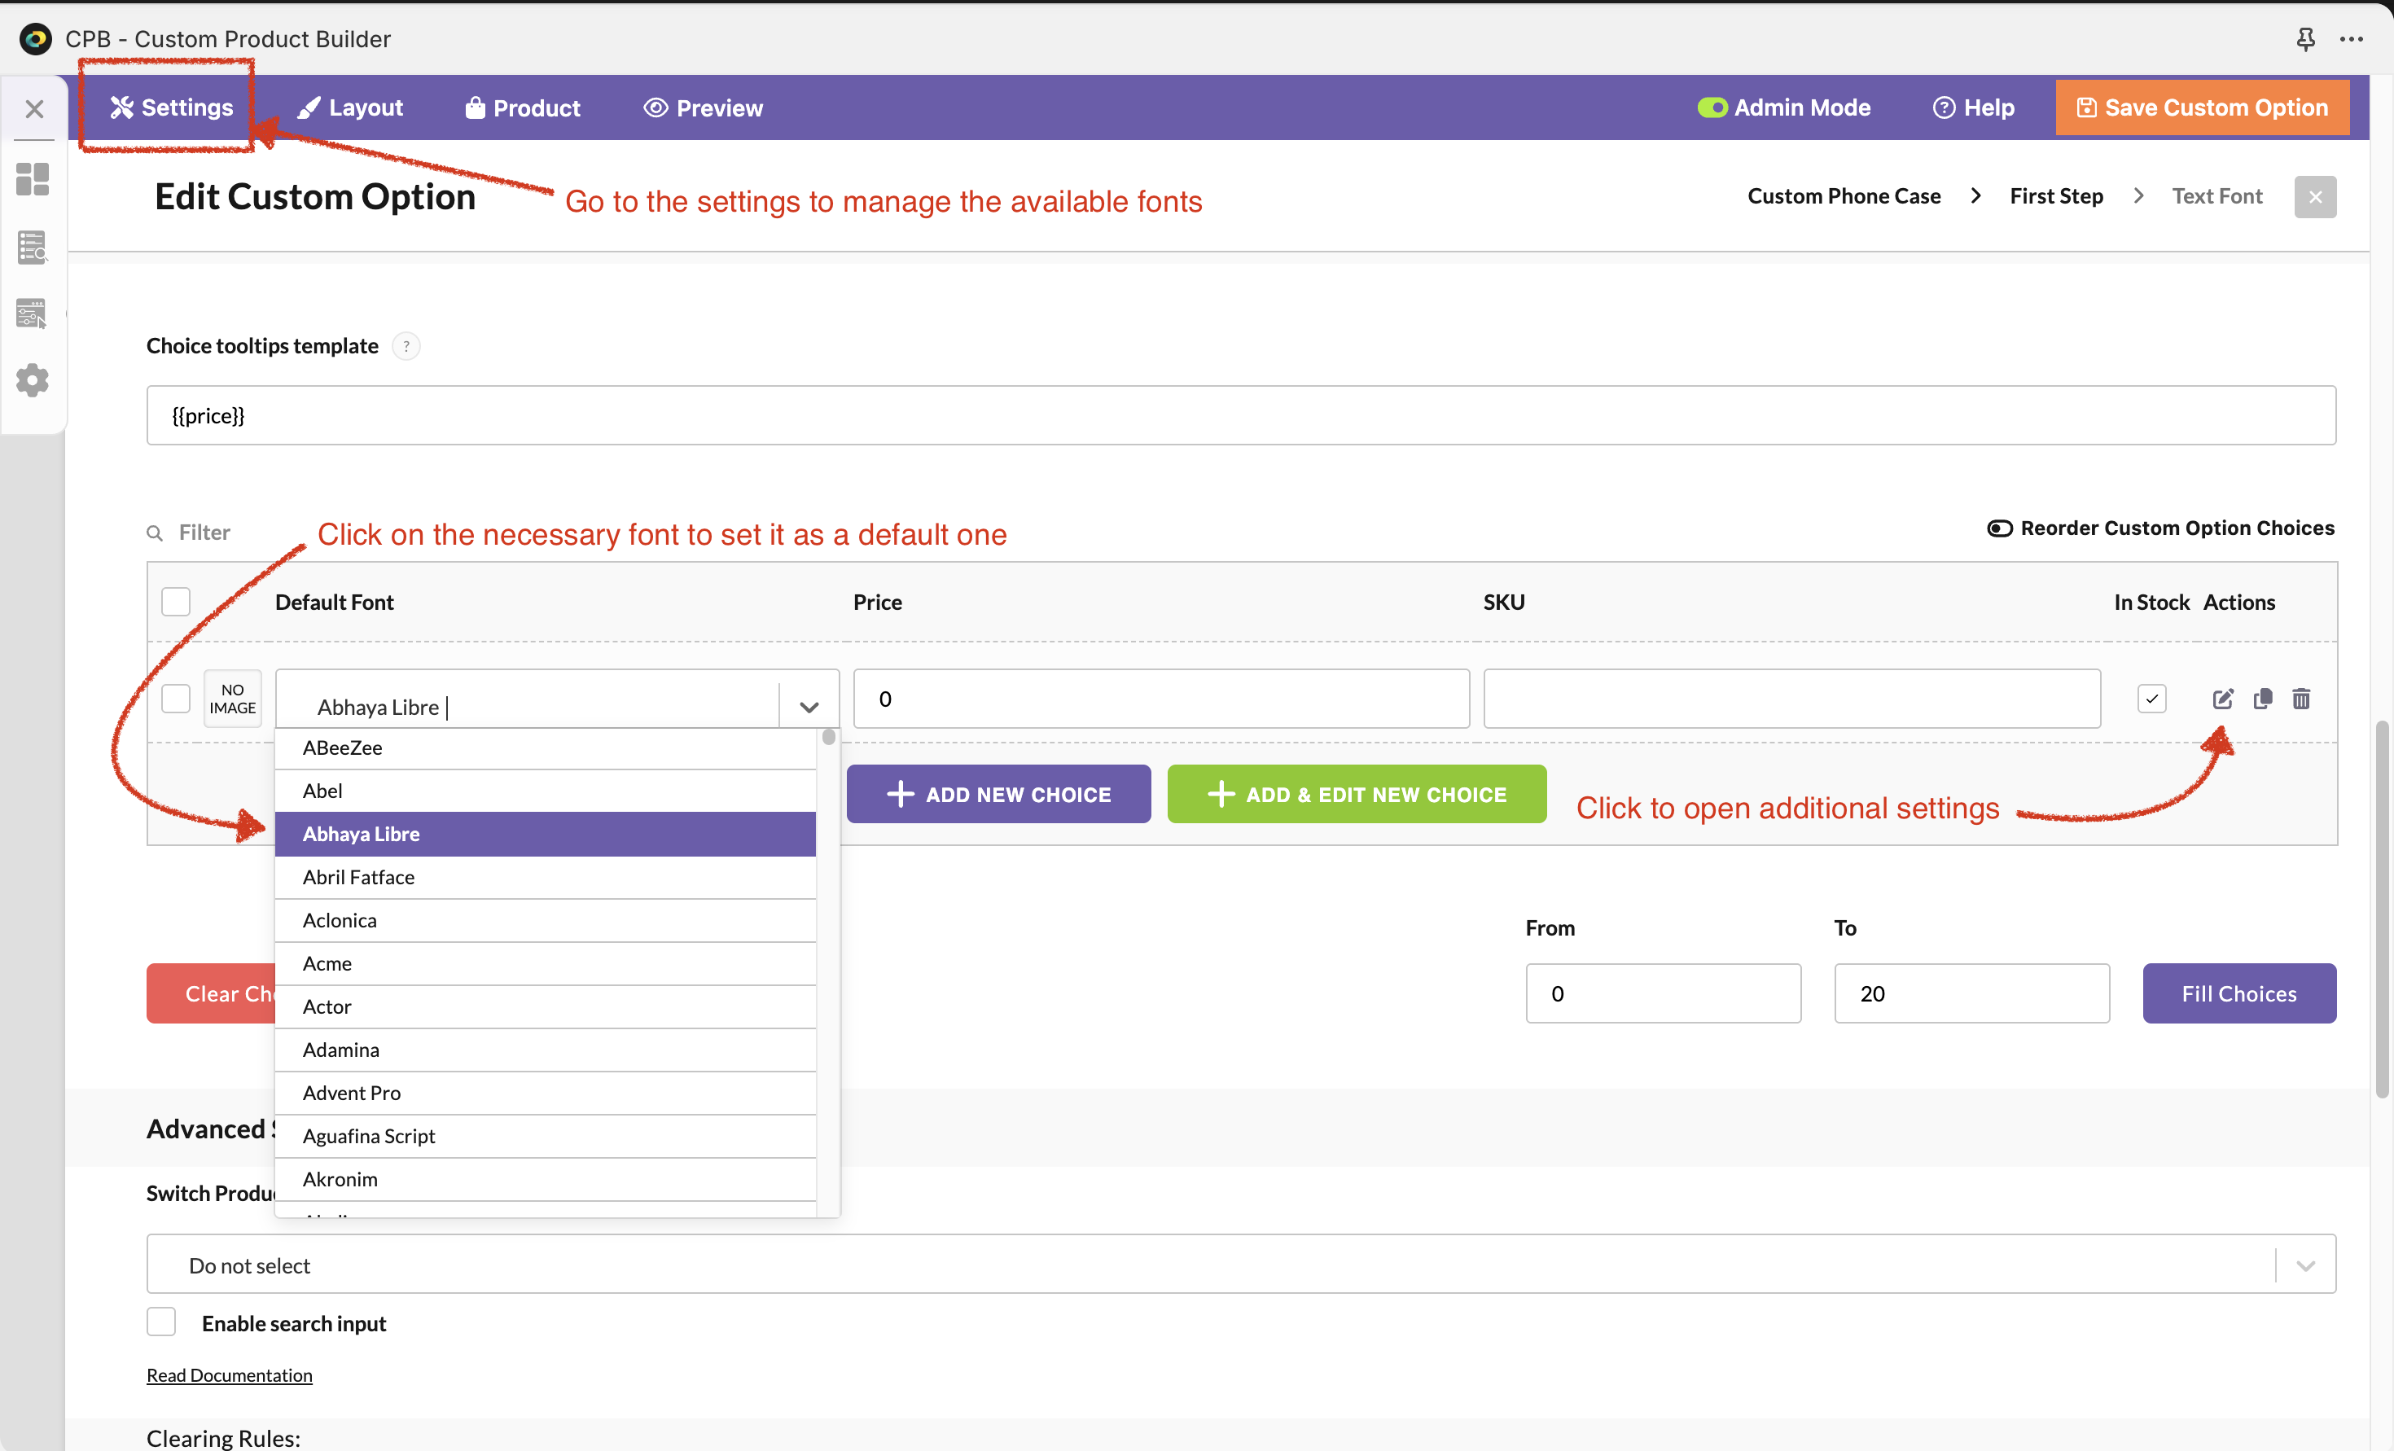Viewport: 2394px width, 1451px height.
Task: Click the duplicate choice icon
Action: pyautogui.click(x=2262, y=699)
